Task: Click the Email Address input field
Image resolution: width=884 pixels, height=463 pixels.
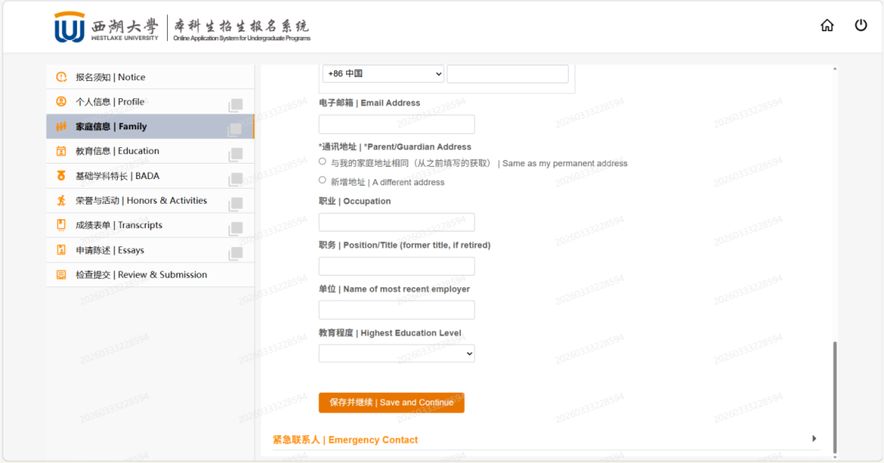Action: (x=396, y=124)
